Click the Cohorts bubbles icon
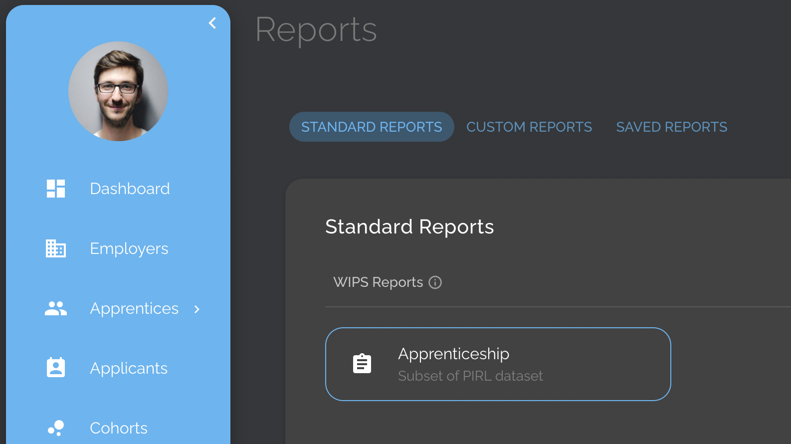This screenshot has height=444, width=791. pyautogui.click(x=56, y=428)
